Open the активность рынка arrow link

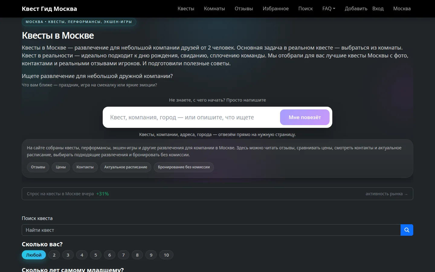387,194
